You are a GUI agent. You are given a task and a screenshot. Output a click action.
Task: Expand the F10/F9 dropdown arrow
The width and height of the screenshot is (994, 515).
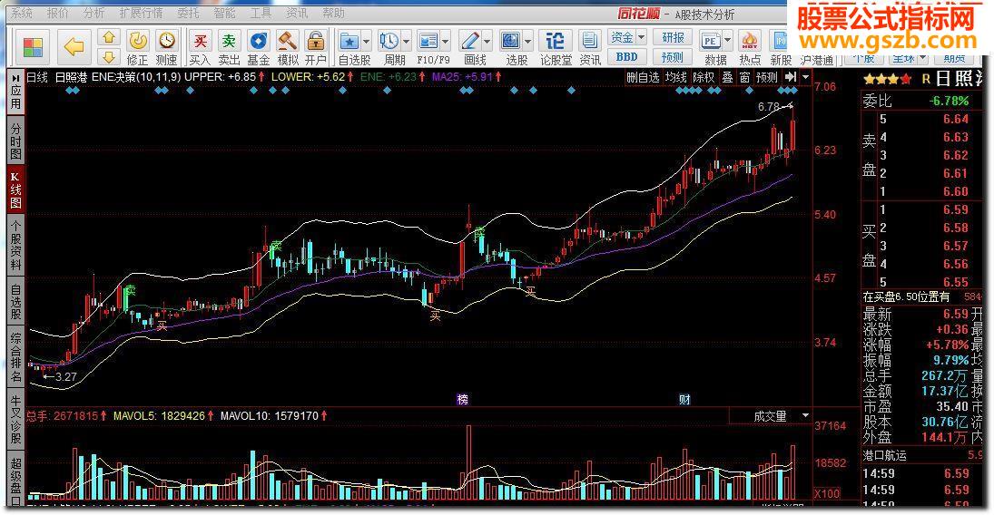[x=446, y=42]
